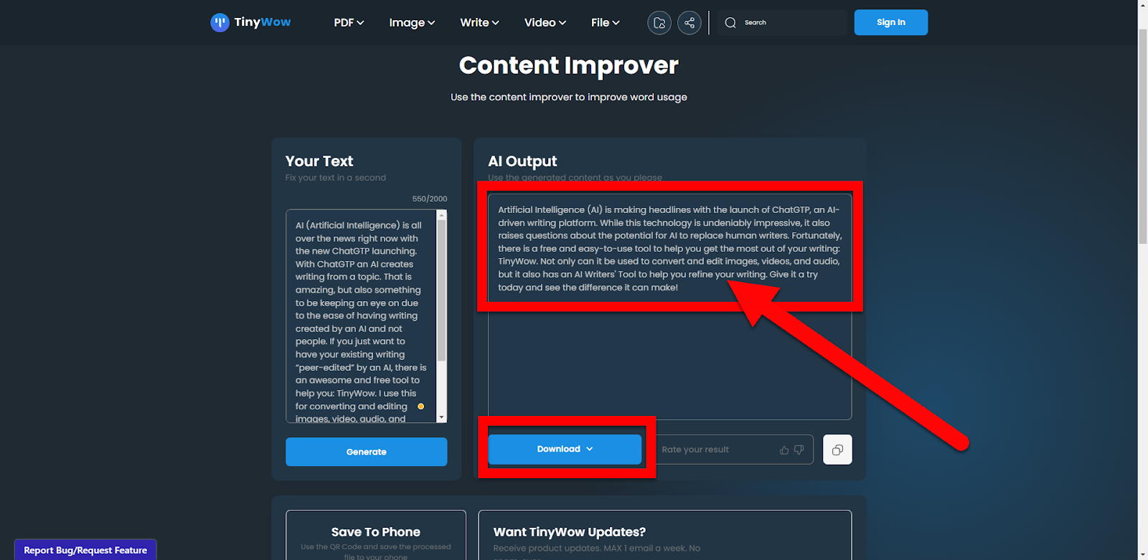Give the result a thumbs up
Image resolution: width=1148 pixels, height=560 pixels.
pos(784,450)
